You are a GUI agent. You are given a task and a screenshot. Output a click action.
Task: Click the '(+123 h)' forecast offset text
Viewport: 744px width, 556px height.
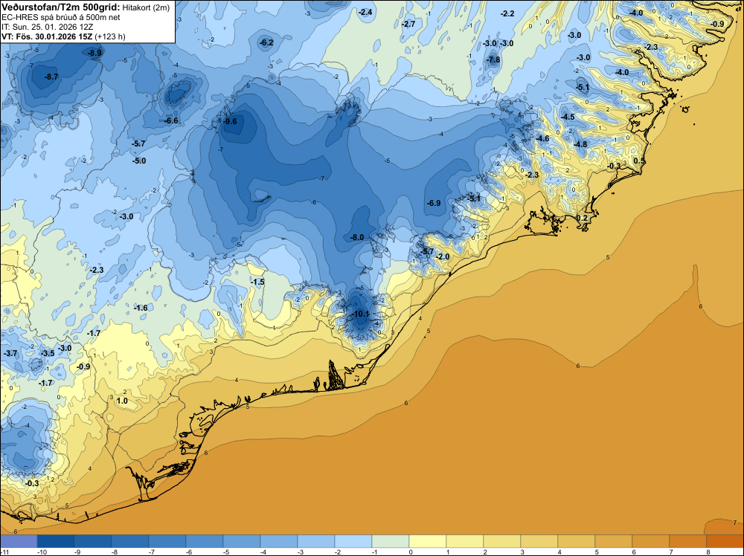(110, 36)
